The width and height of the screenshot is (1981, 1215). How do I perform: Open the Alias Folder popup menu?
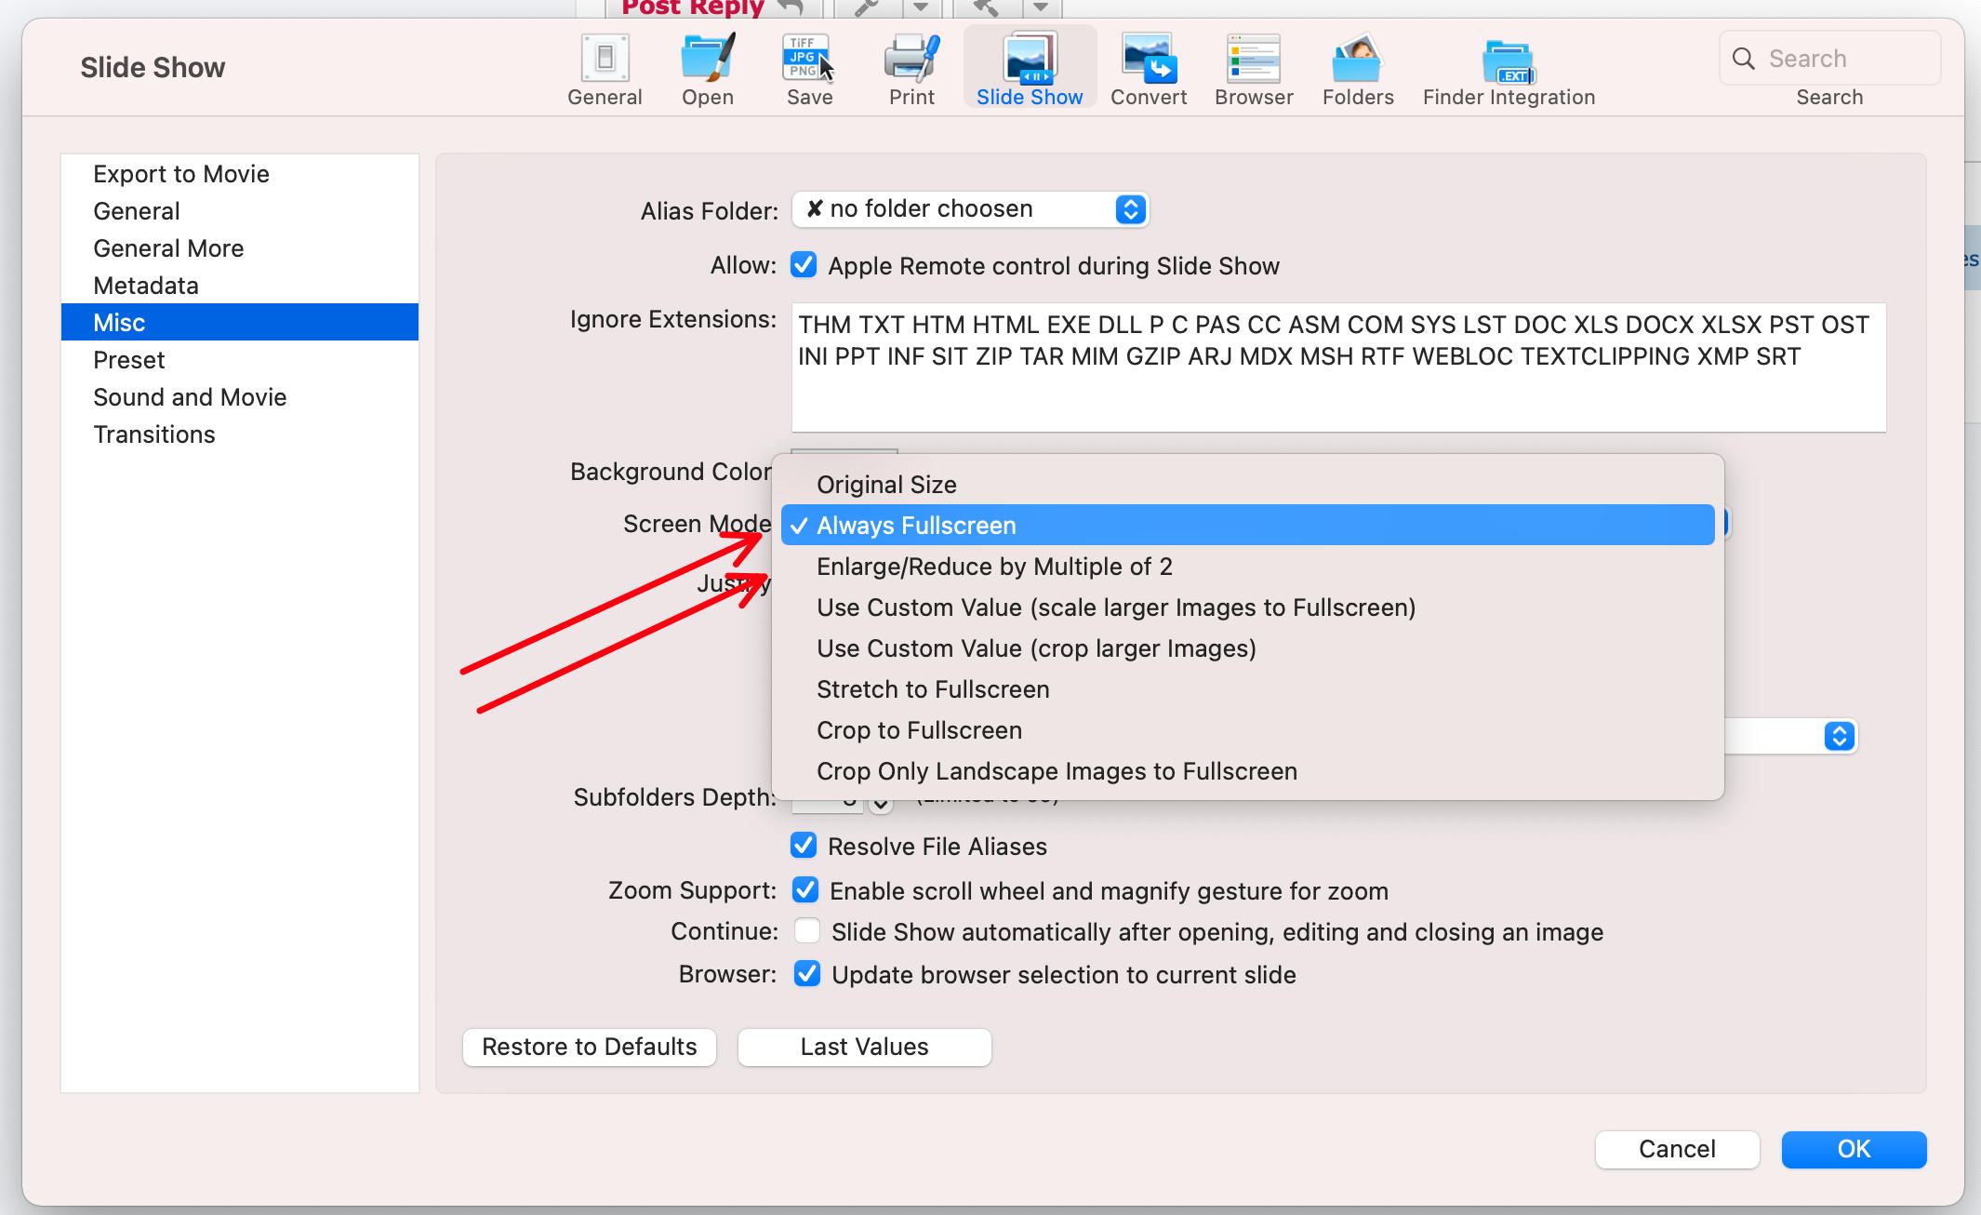coord(970,209)
